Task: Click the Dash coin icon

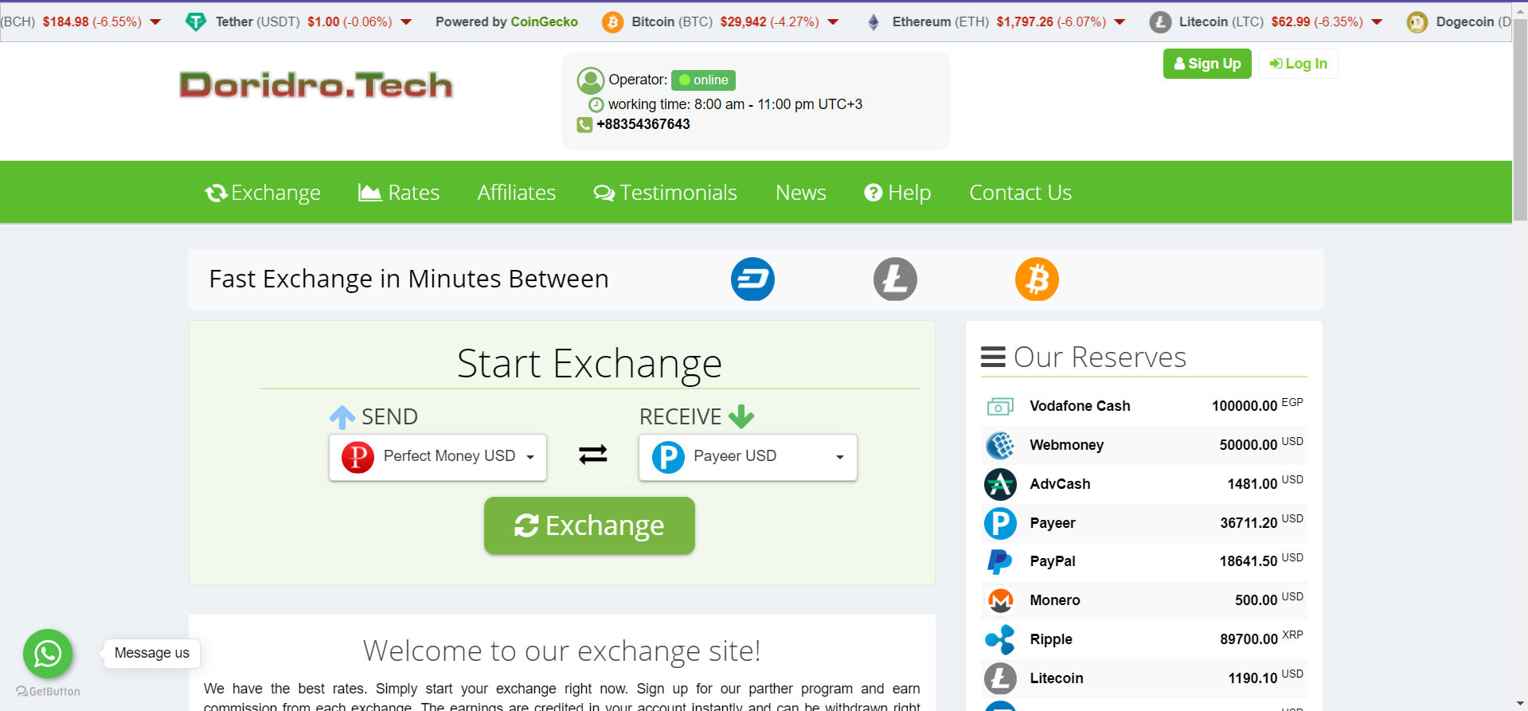Action: (x=752, y=279)
